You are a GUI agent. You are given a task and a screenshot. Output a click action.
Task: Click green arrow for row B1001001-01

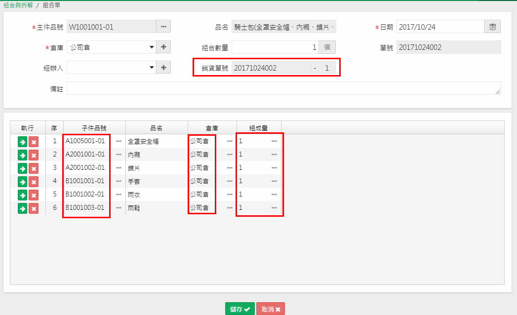pyautogui.click(x=22, y=182)
